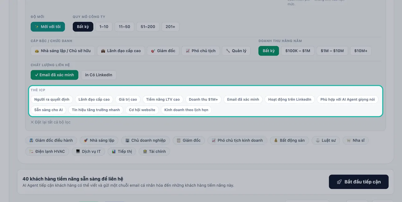Viewport: 402px width, 202px height.
Task: Enable the 'Có LinkedIn' contact filter
Action: pyautogui.click(x=99, y=75)
